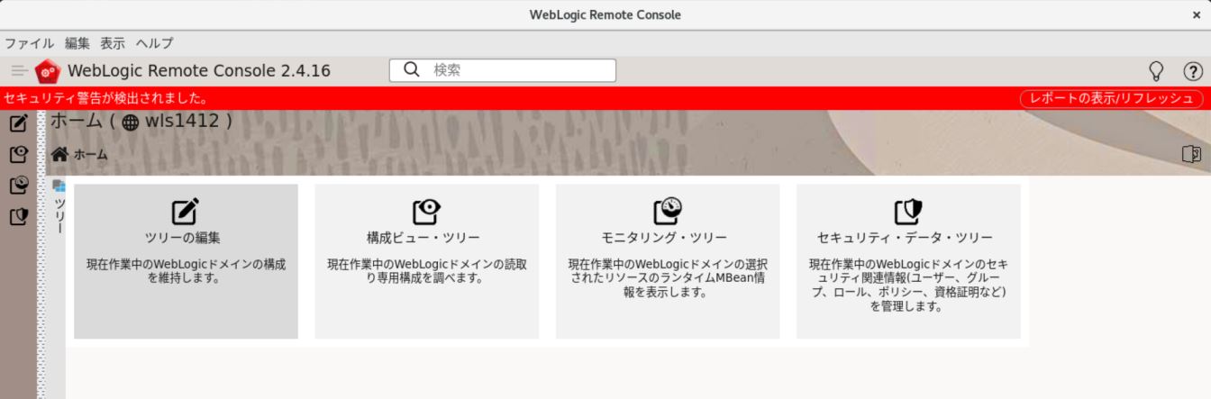Click the book icon on the breadcrumb bar
1211x399 pixels.
1191,154
